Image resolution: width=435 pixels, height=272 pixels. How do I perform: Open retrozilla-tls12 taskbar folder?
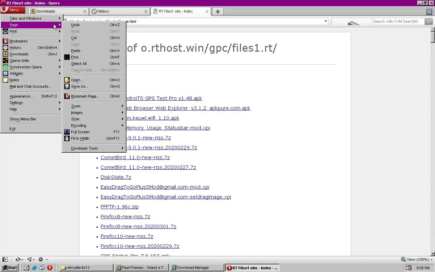[x=86, y=268]
